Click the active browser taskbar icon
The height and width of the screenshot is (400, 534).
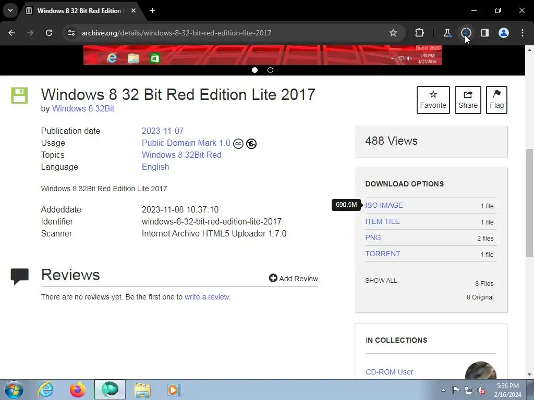tap(110, 390)
